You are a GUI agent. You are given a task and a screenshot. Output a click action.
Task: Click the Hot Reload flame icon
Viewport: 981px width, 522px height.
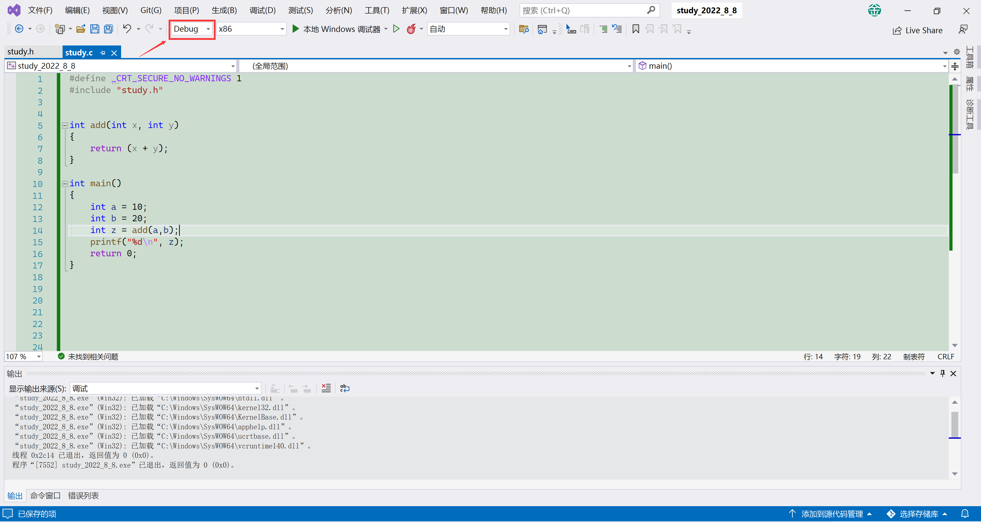tap(411, 29)
